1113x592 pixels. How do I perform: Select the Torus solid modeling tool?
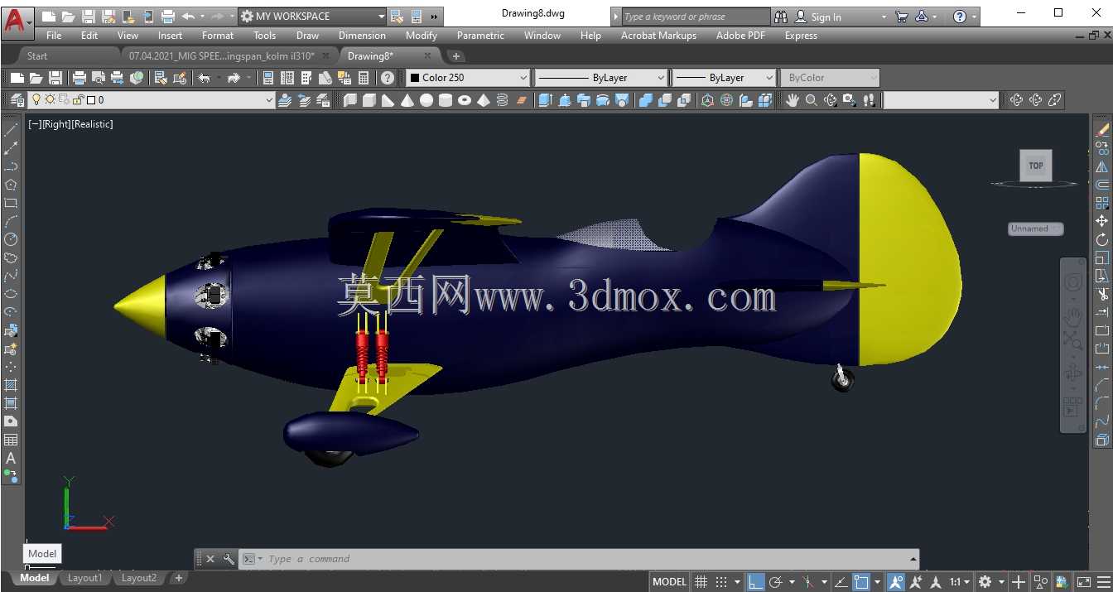465,100
